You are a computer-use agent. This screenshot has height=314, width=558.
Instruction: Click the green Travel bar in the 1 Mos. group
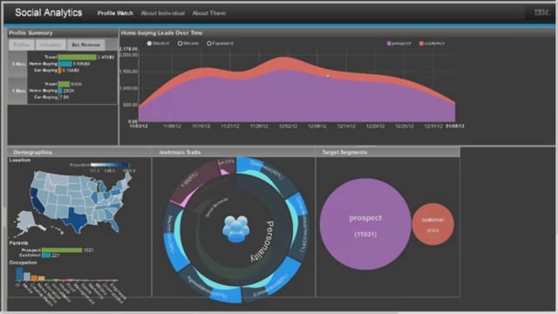[64, 85]
